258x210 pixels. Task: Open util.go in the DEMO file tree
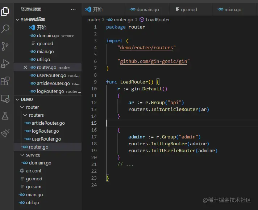click(48, 203)
